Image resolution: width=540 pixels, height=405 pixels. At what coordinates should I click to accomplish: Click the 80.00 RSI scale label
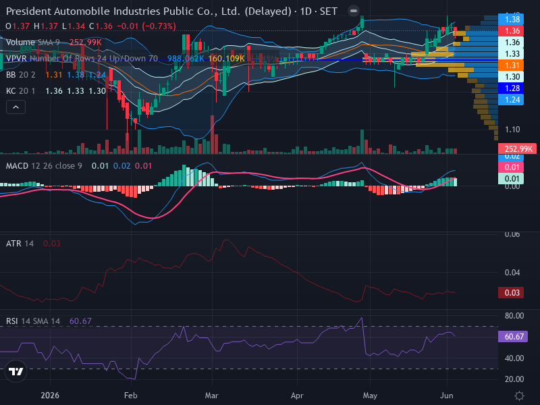(x=514, y=316)
